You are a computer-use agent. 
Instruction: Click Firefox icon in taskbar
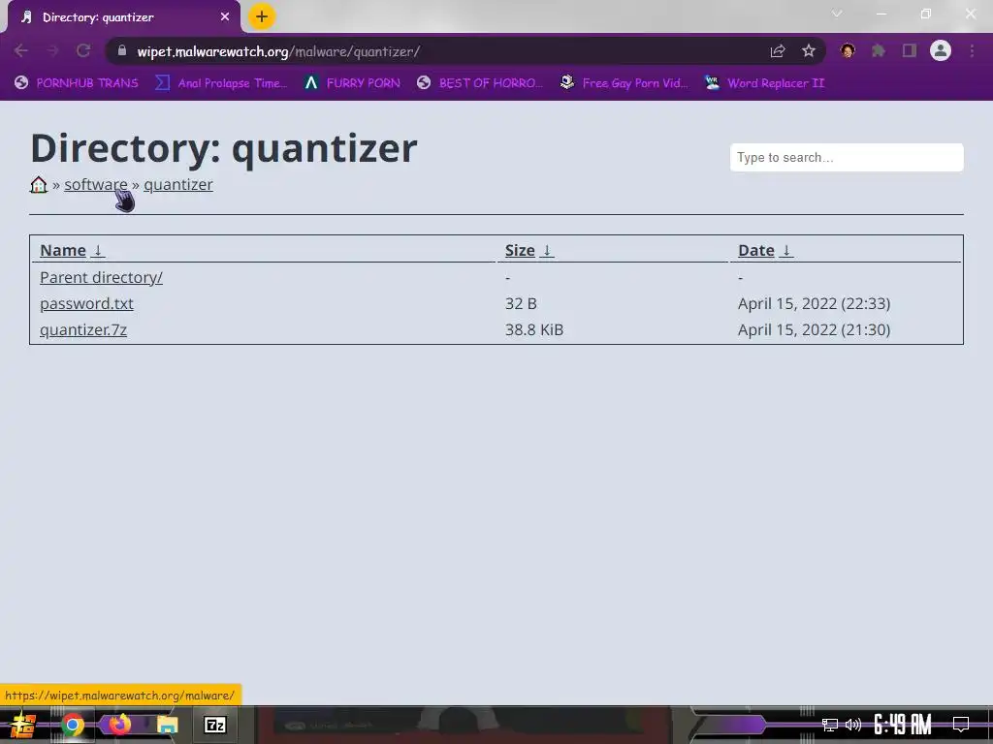point(119,725)
